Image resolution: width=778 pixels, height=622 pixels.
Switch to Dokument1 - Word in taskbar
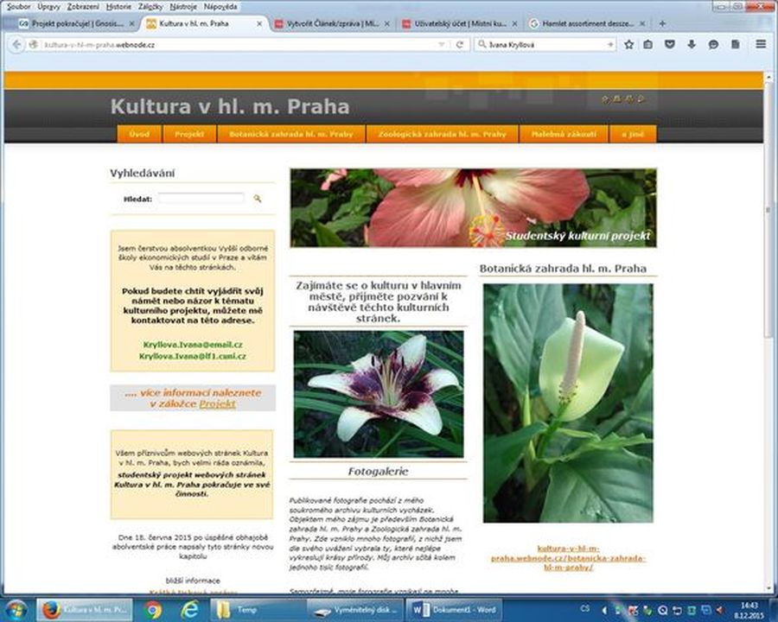click(x=455, y=610)
